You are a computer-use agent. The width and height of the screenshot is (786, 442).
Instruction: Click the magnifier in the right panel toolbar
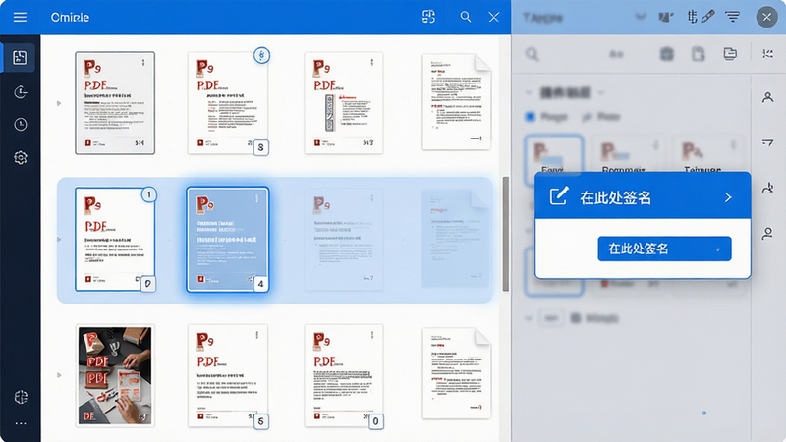tap(533, 54)
